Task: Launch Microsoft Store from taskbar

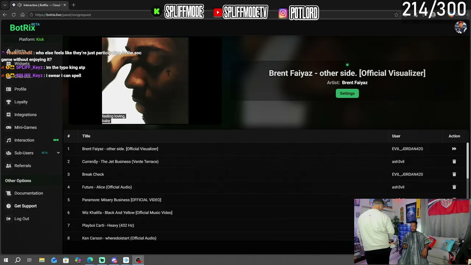Action: click(66, 260)
